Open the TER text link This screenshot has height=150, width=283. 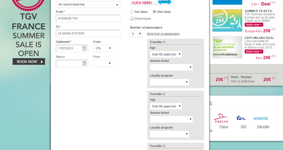pos(243,127)
